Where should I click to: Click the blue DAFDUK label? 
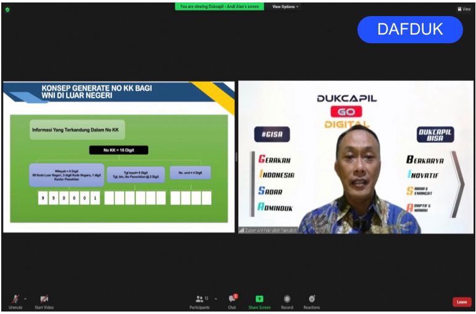tap(410, 30)
